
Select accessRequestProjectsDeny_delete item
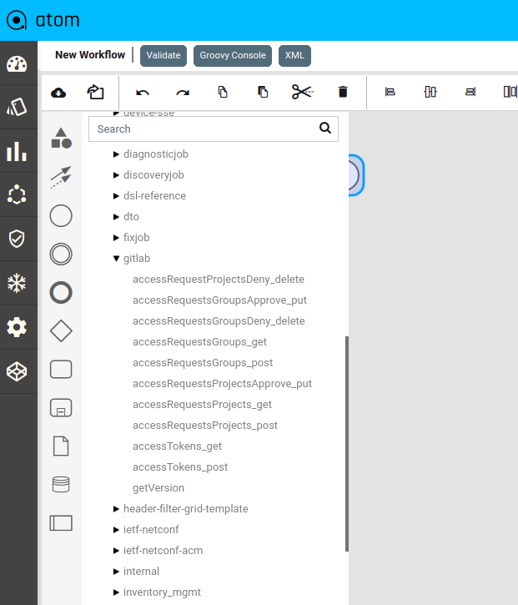tap(219, 280)
